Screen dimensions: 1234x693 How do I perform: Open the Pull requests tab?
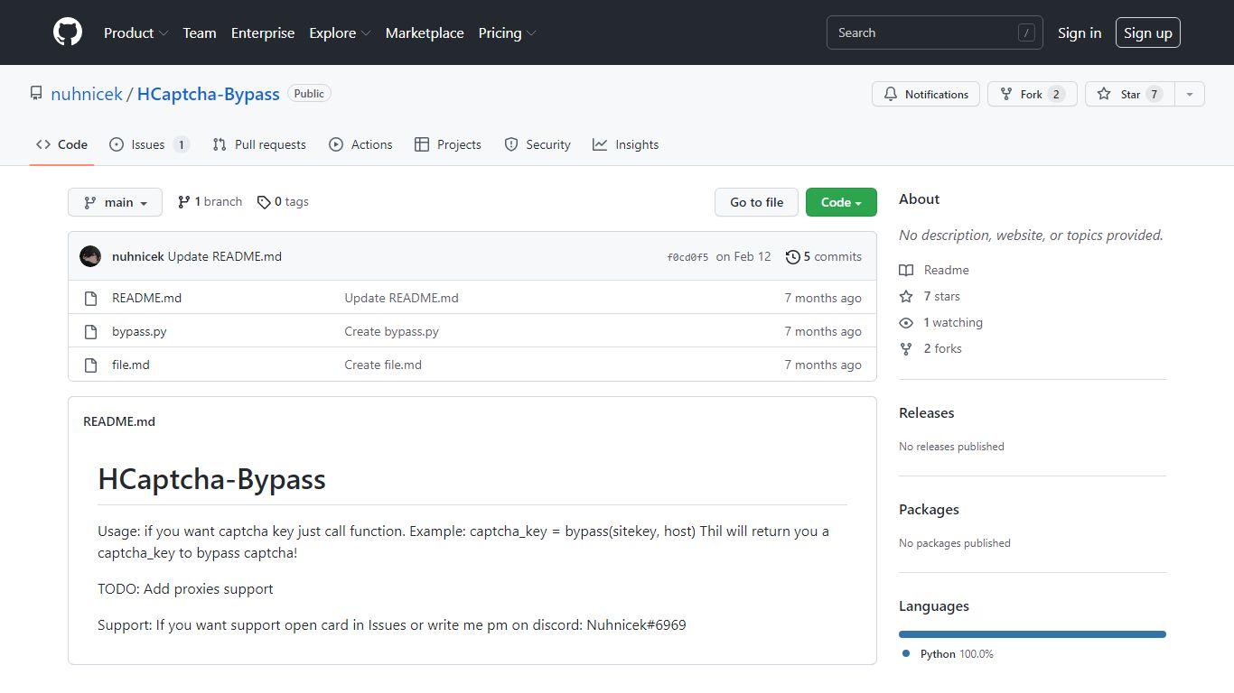click(259, 144)
